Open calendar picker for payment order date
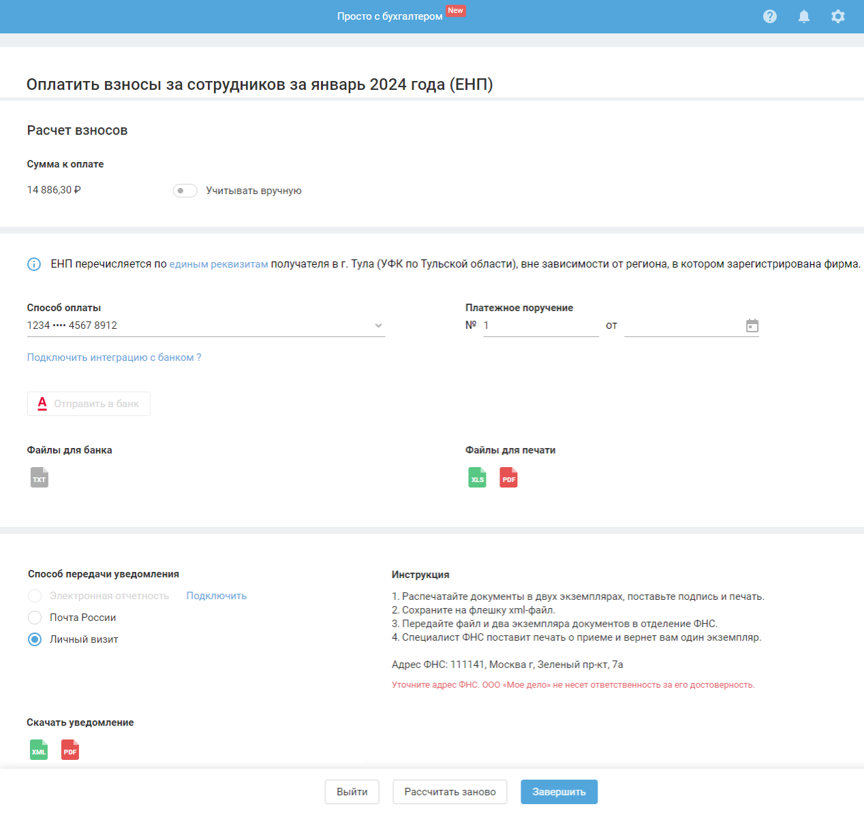 752,325
